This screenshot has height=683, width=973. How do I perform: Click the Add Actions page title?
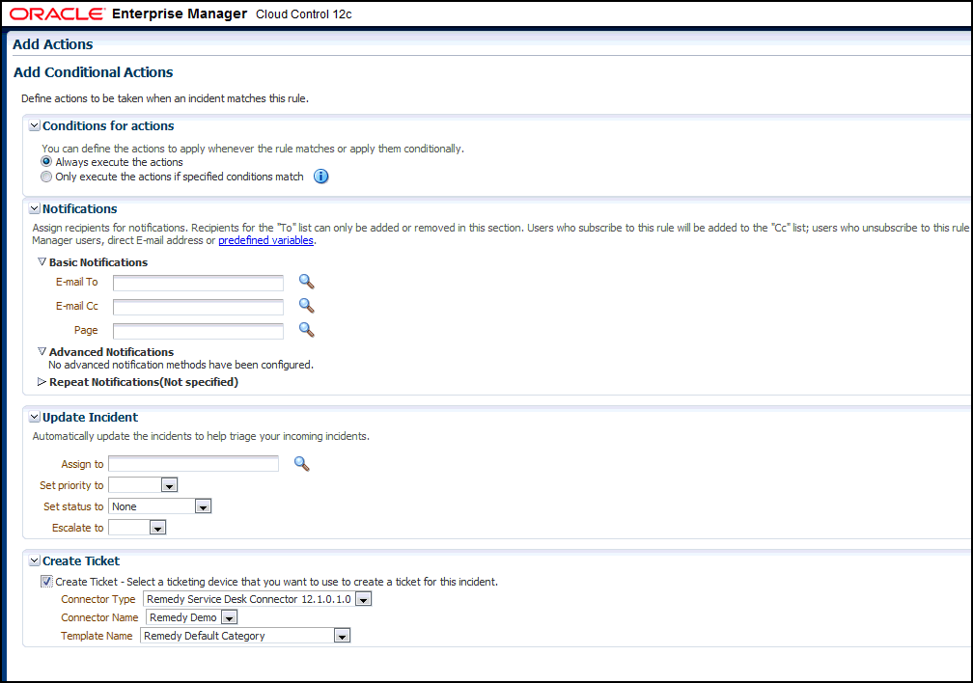pyautogui.click(x=53, y=44)
